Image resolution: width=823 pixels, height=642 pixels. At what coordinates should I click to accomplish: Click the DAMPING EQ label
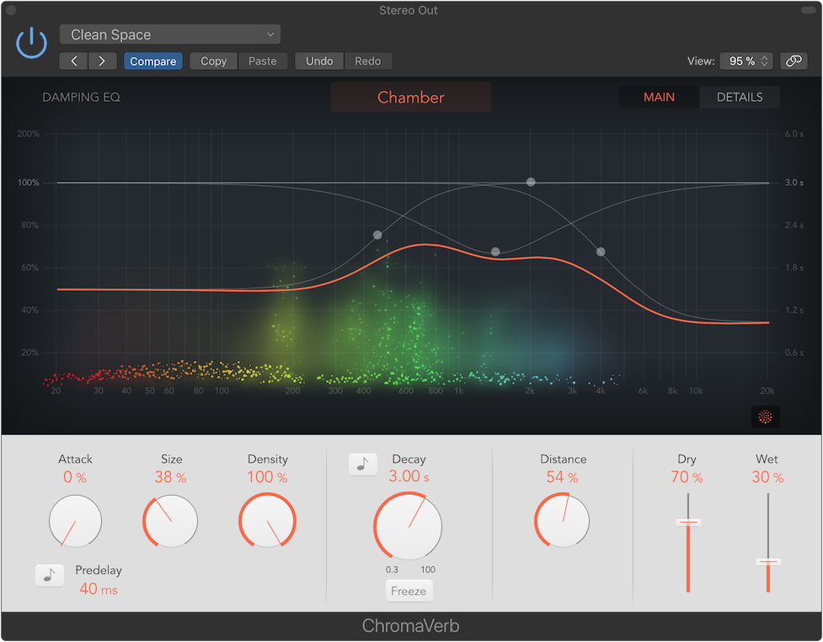click(x=81, y=97)
